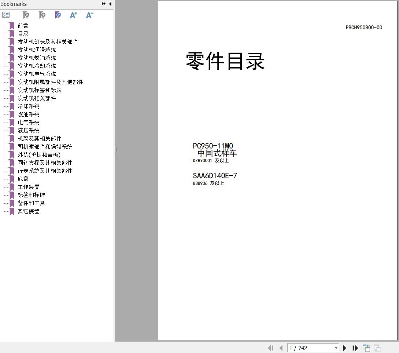Open the bookmark options list icon
Screen dimensions: 399x353
click(x=6, y=15)
